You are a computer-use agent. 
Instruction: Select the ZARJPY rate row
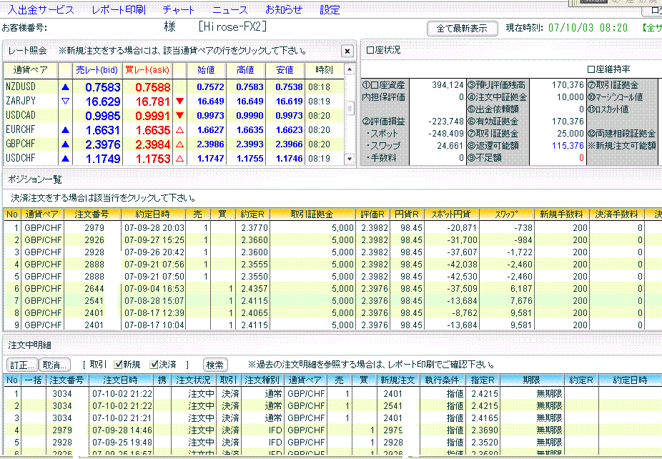(x=174, y=102)
